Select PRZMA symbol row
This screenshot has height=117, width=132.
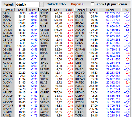tap(44, 115)
